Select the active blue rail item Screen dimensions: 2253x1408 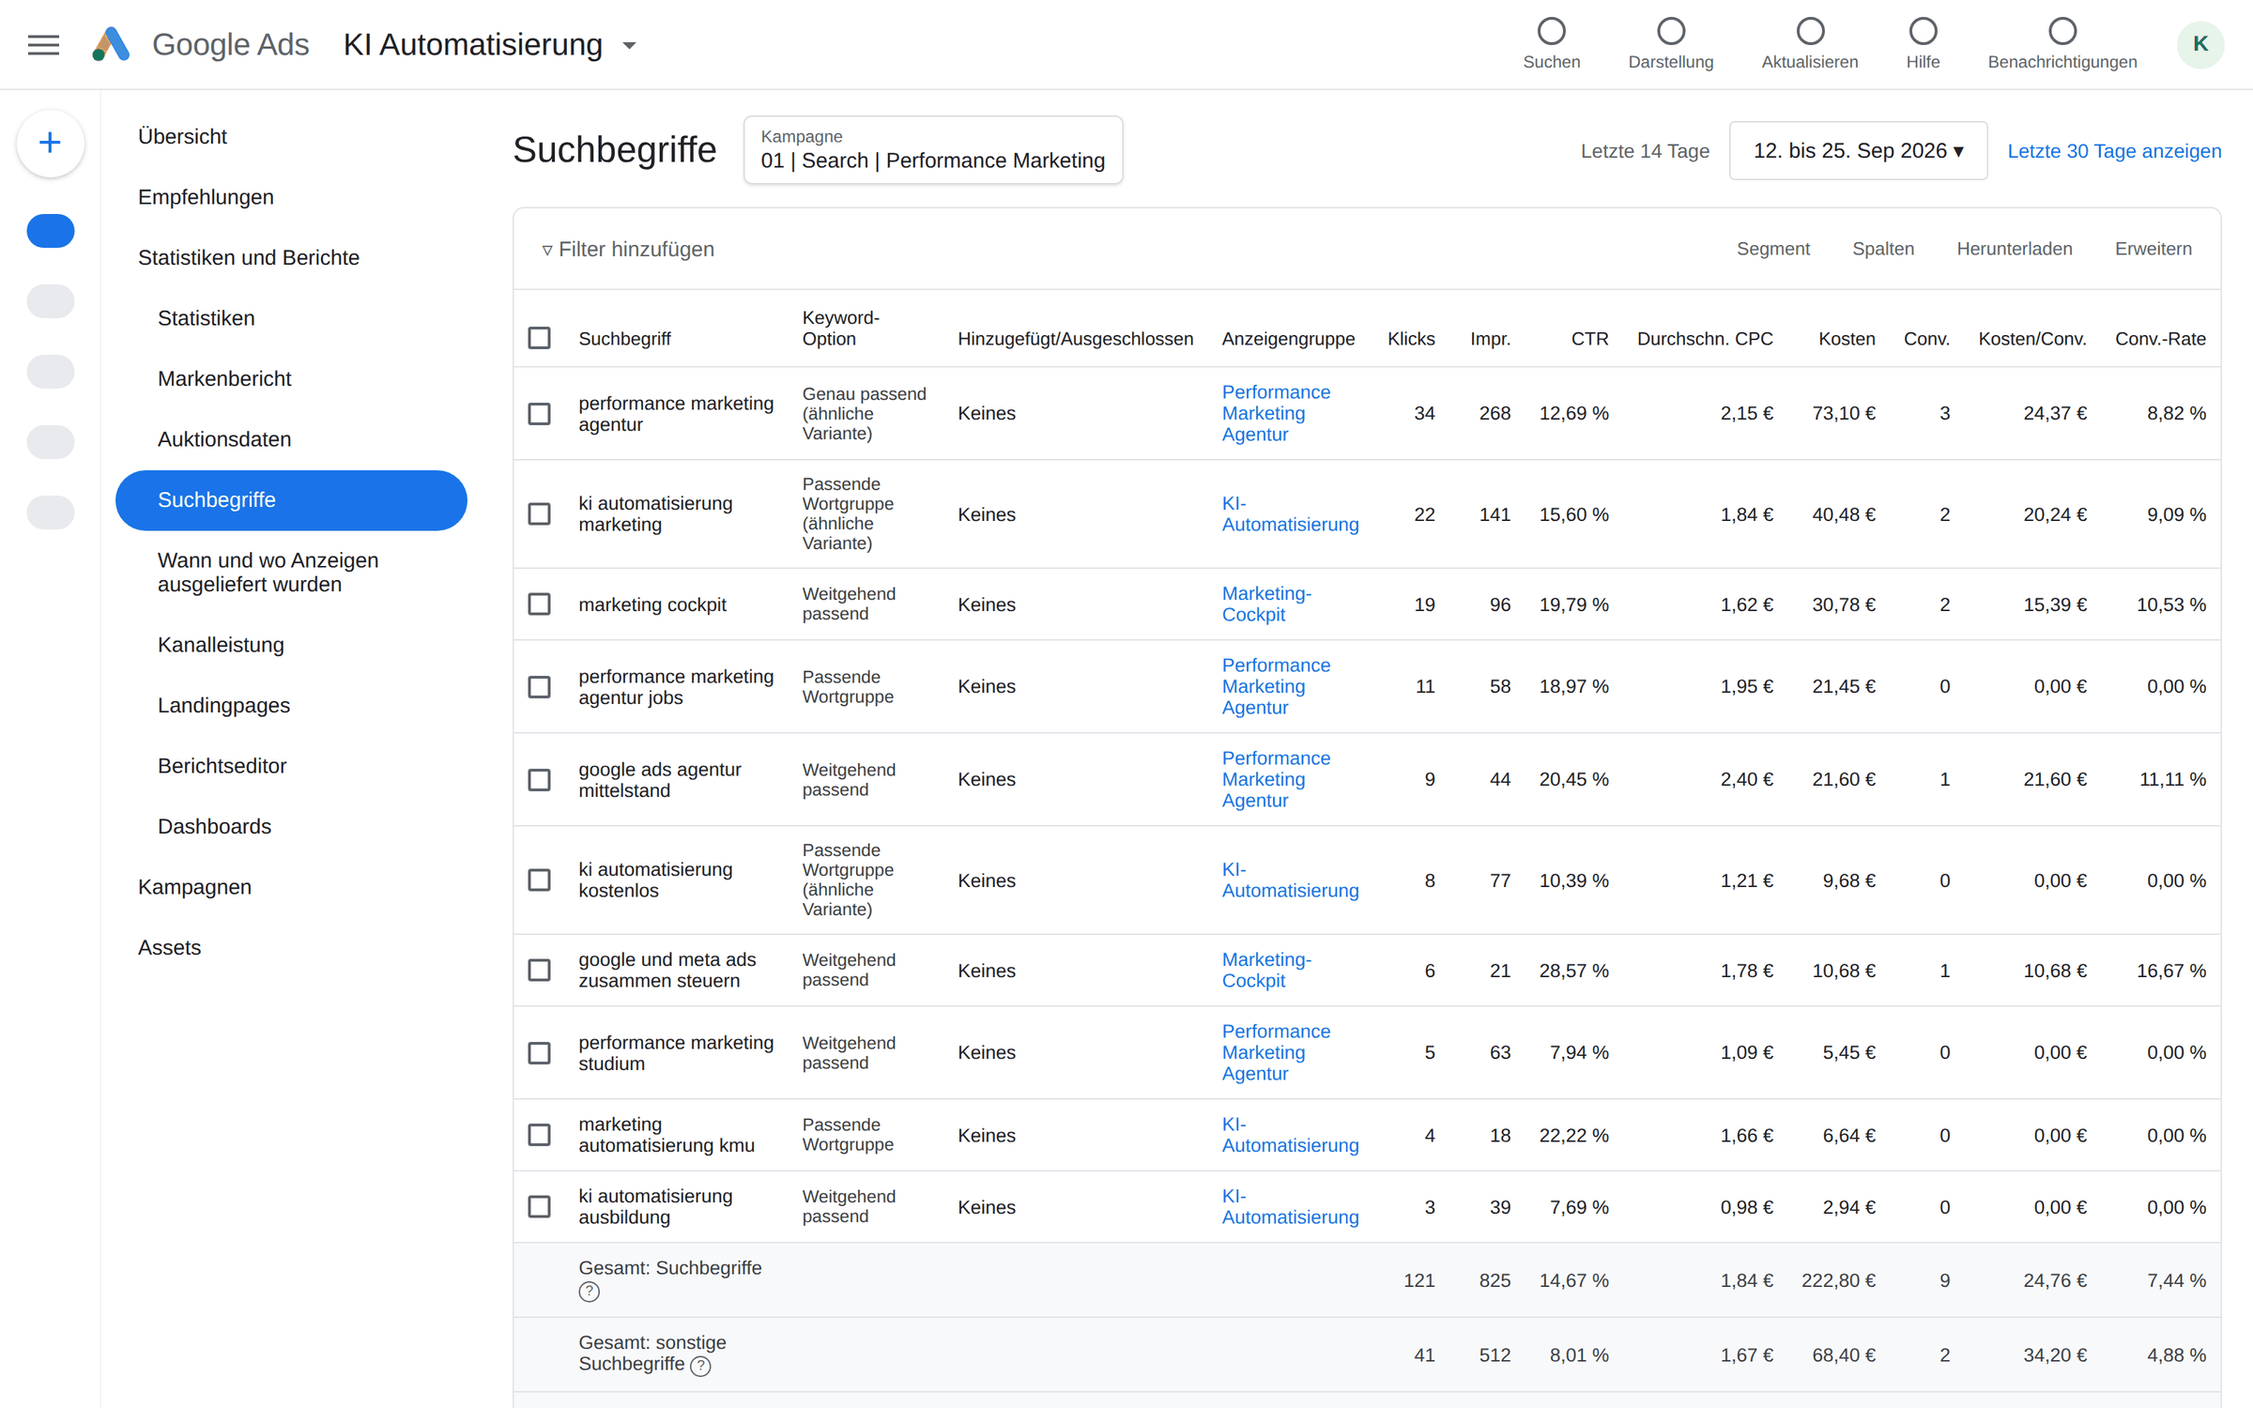[x=51, y=231]
